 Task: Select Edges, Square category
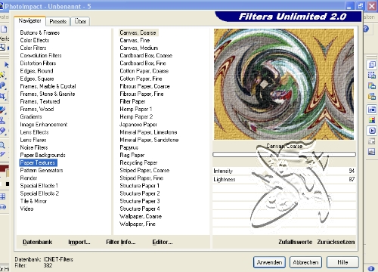pos(37,79)
